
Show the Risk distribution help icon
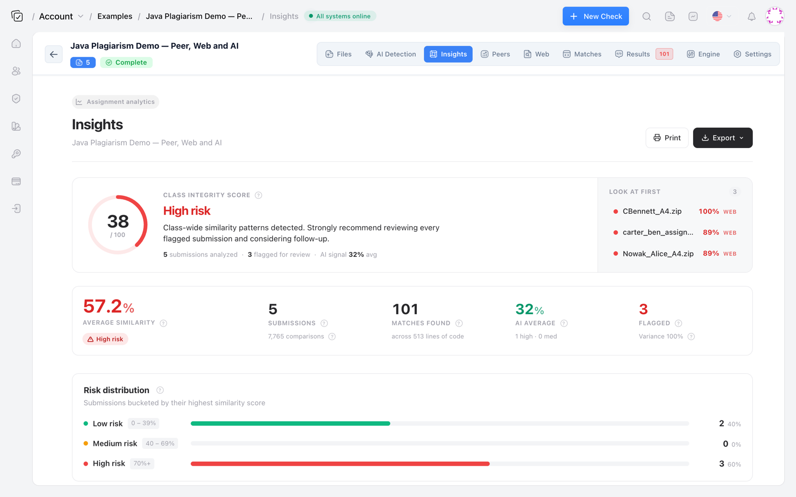(160, 390)
